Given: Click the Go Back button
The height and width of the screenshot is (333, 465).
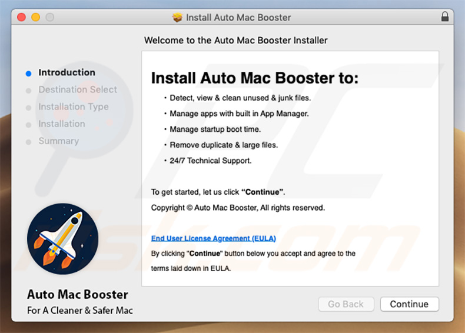Looking at the screenshot, I should [346, 304].
